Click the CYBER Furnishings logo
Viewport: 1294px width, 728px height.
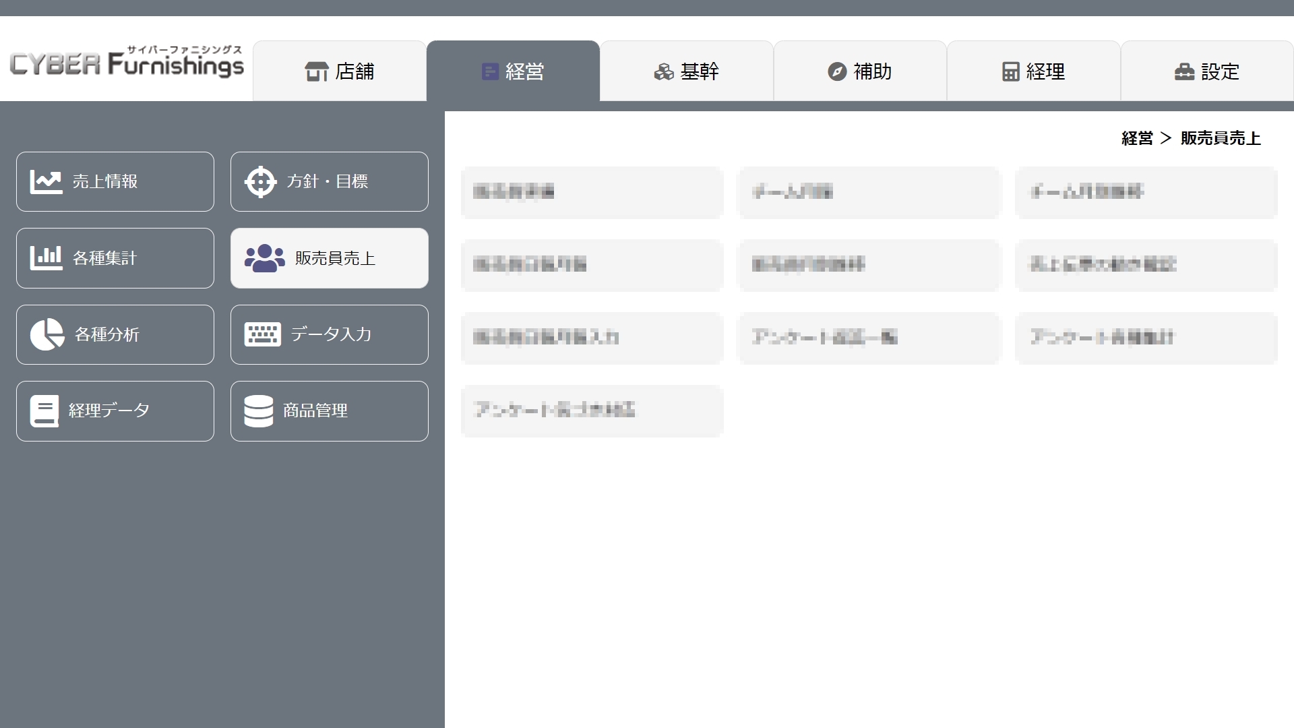click(x=127, y=62)
